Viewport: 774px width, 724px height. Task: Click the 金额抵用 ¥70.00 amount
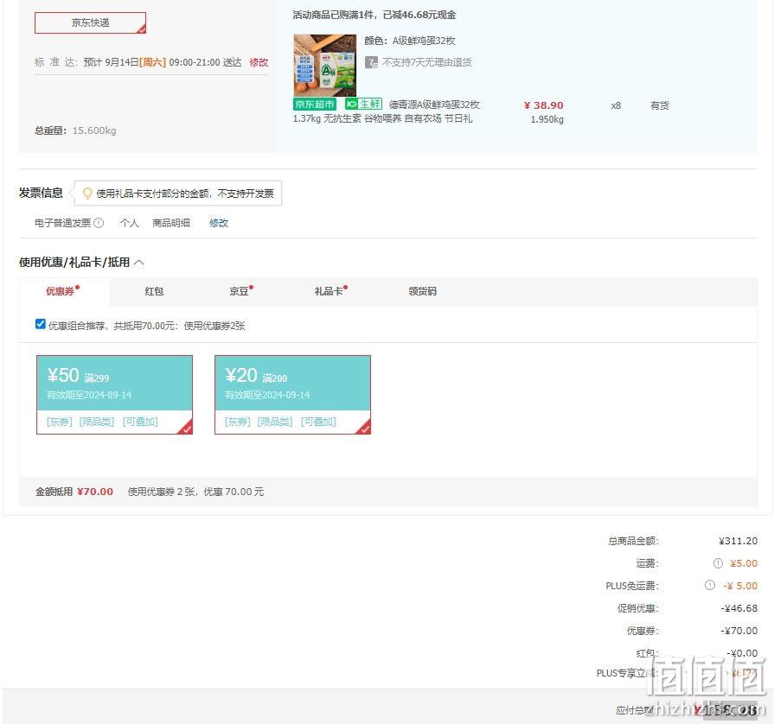click(95, 492)
